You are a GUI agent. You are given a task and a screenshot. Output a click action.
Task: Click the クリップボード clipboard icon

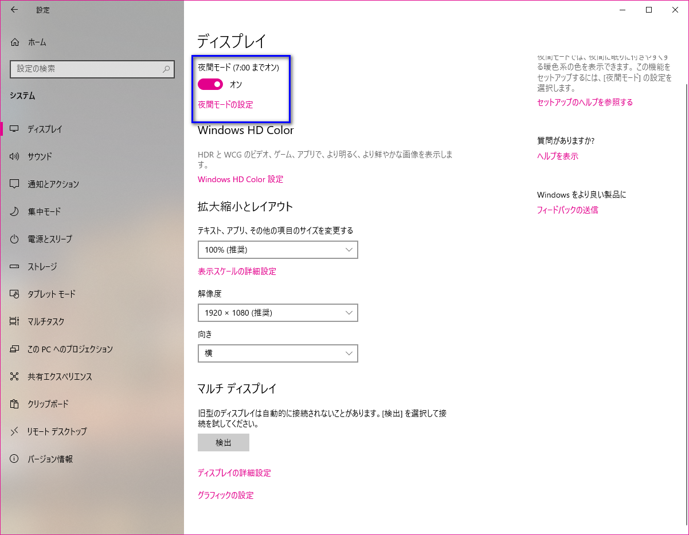coord(15,404)
